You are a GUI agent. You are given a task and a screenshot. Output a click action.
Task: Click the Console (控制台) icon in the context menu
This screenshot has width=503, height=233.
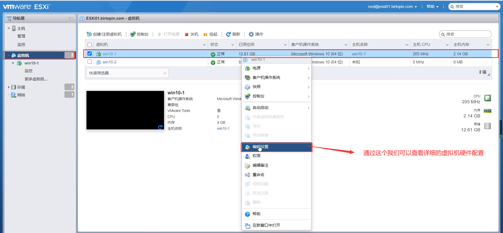pyautogui.click(x=248, y=96)
